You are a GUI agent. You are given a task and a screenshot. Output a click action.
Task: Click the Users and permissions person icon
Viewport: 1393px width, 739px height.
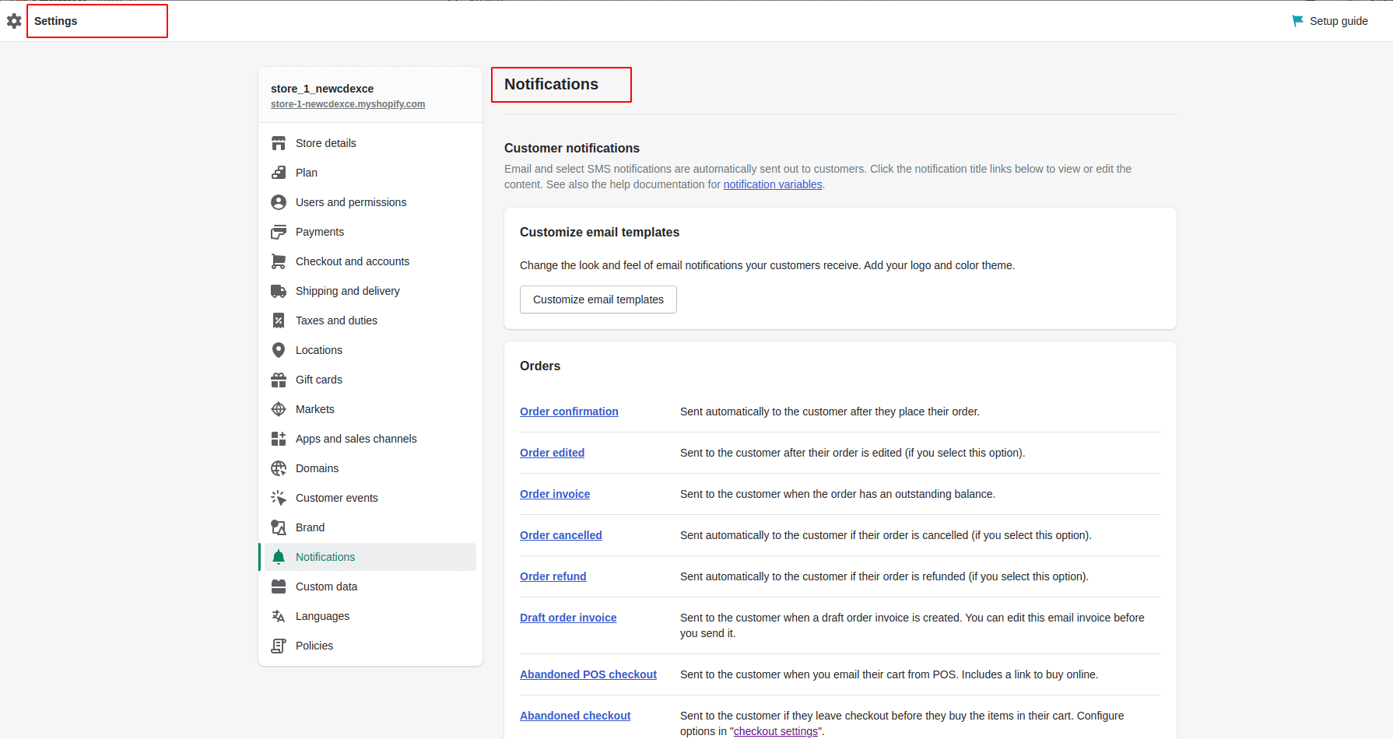(279, 202)
